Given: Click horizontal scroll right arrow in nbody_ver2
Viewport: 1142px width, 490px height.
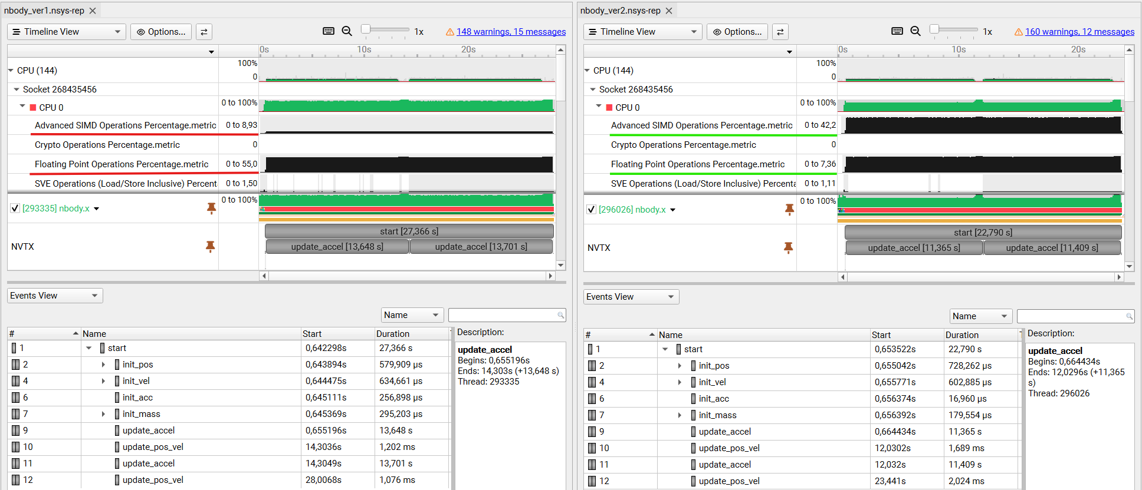Looking at the screenshot, I should [x=1119, y=277].
